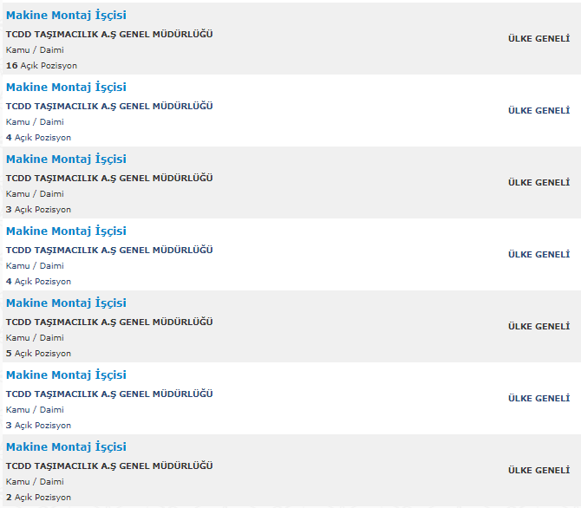Click TCDD employer name in the last listing

109,466
